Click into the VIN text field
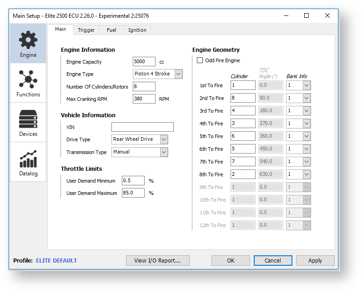 [142, 127]
